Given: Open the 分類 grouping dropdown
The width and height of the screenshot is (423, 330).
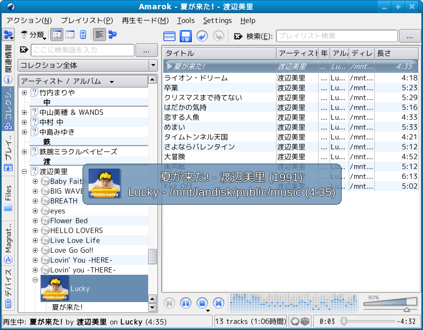Looking at the screenshot, I should pos(38,35).
